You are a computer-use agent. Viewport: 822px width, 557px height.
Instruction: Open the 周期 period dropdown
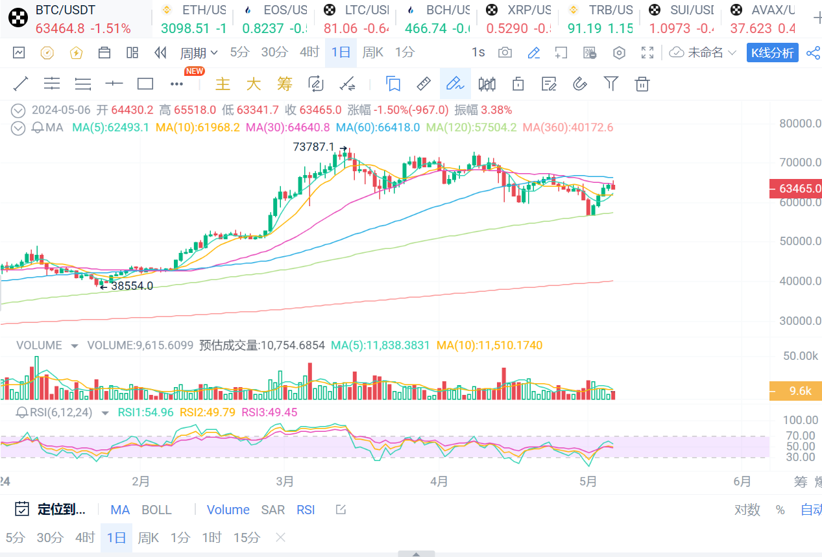click(x=199, y=53)
